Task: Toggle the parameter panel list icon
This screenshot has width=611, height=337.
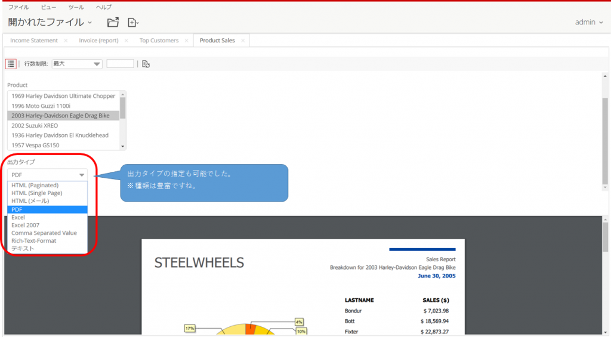Action: coord(11,64)
